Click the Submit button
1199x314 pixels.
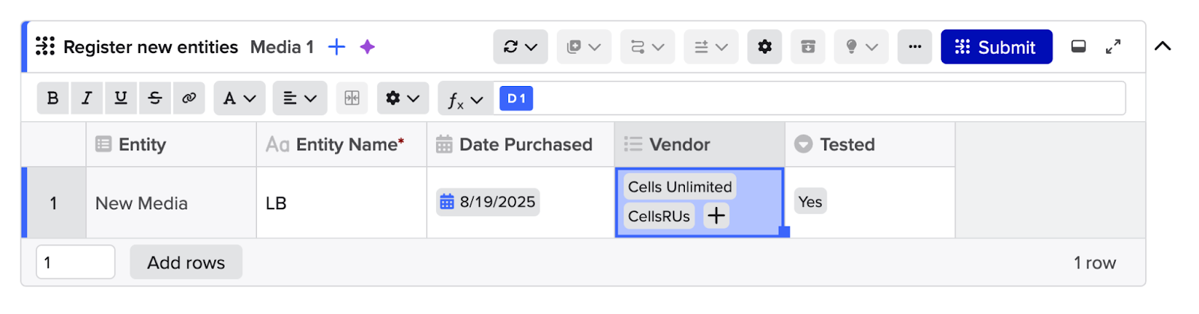(x=996, y=47)
